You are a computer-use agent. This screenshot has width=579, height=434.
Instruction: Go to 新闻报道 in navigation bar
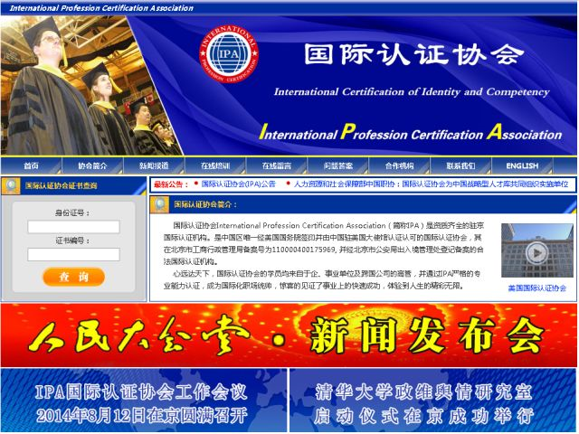(154, 165)
